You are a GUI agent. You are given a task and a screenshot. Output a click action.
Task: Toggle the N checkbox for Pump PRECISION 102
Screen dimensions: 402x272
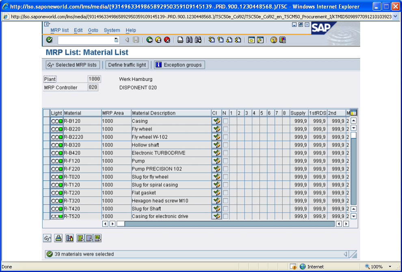(226, 169)
